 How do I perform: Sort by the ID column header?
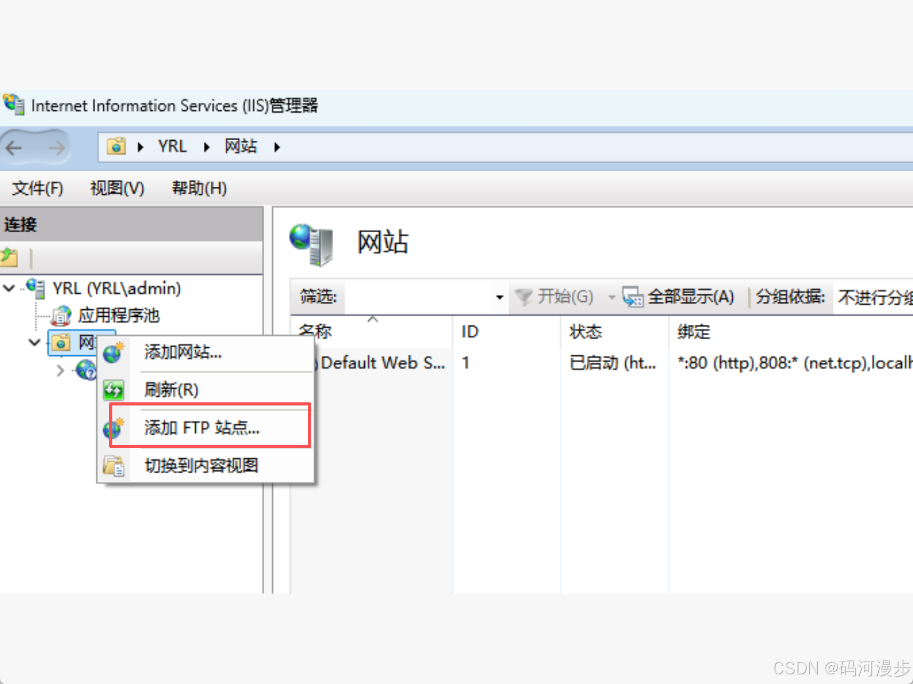point(507,331)
